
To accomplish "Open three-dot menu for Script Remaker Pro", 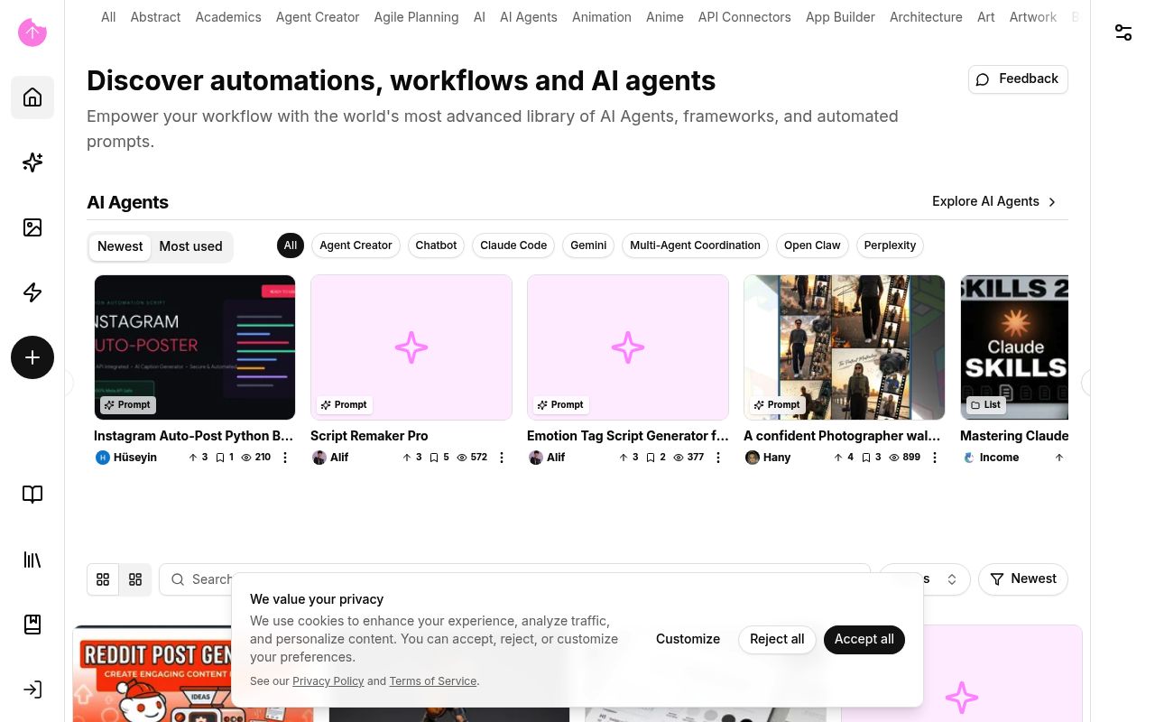I will pyautogui.click(x=502, y=458).
